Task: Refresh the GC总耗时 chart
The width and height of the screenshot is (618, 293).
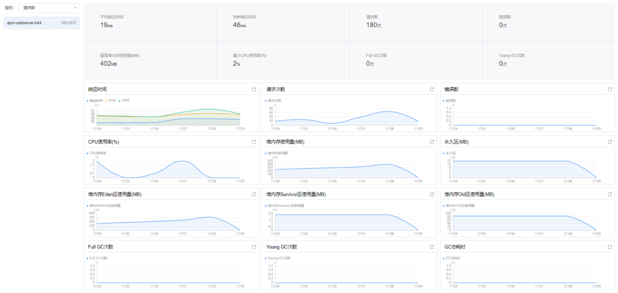Action: (610, 247)
